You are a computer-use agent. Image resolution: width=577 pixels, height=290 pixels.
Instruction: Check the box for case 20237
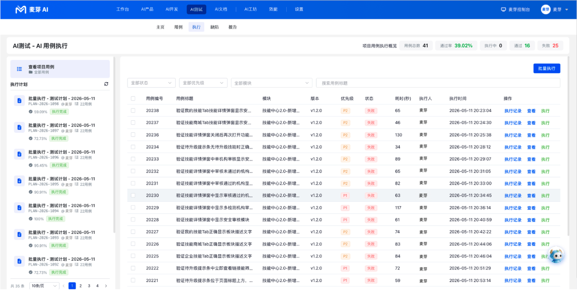point(133,122)
